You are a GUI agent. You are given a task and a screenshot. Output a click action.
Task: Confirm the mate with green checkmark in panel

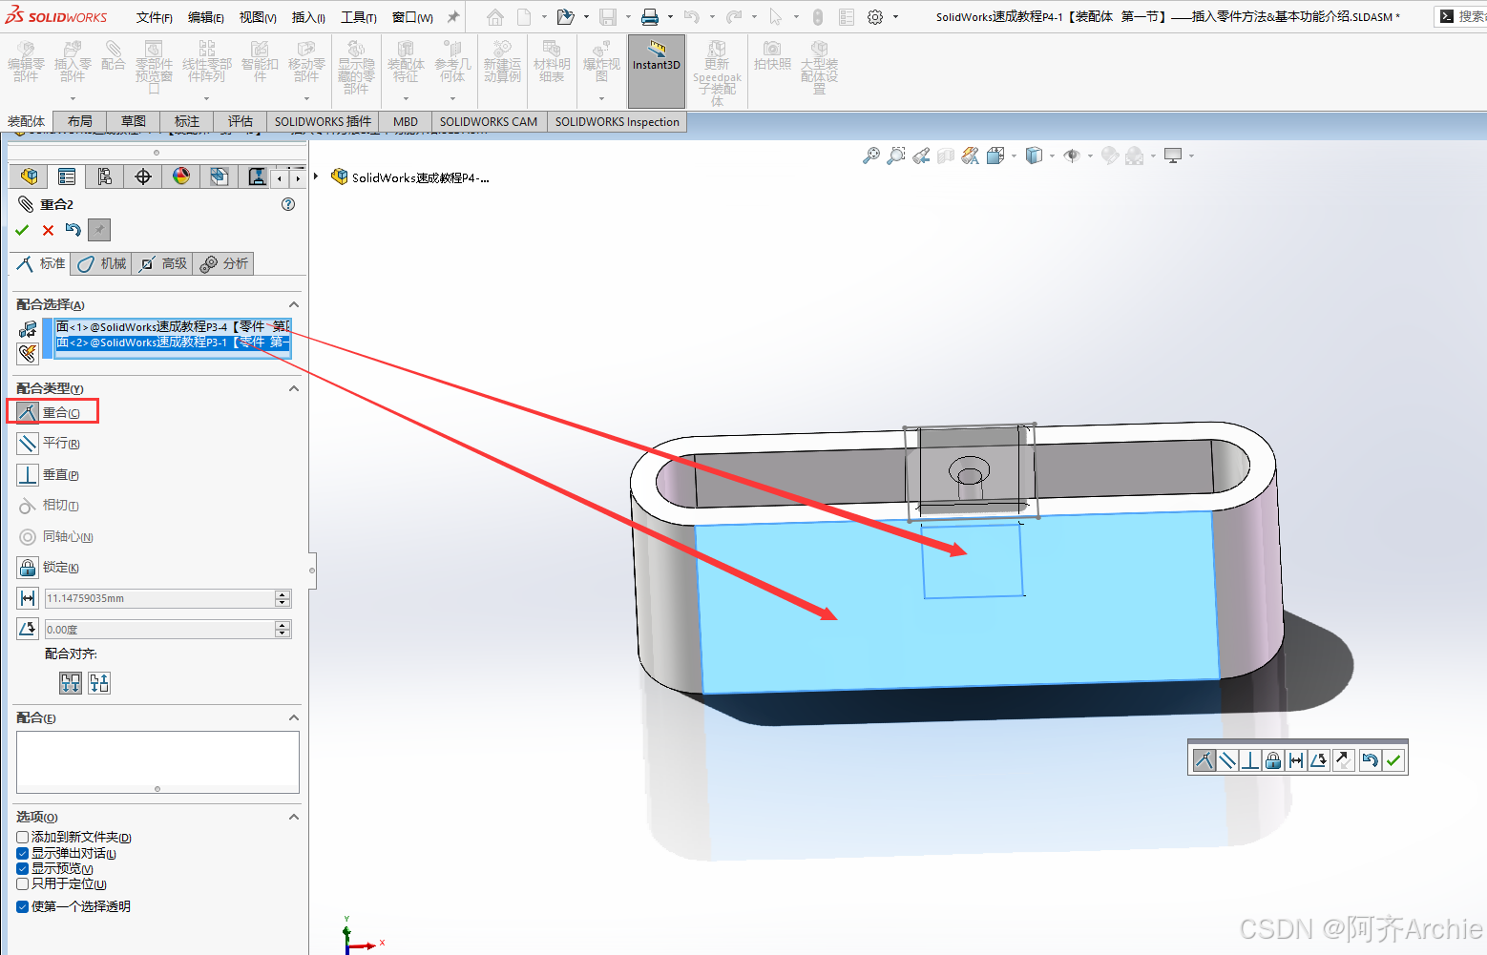tap(22, 230)
